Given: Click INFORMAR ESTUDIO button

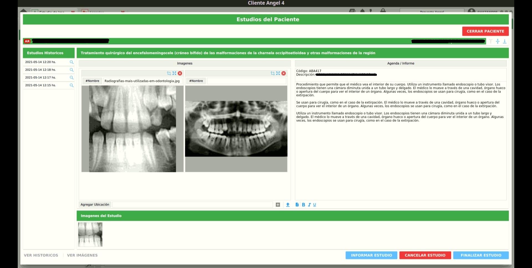Looking at the screenshot, I should [x=371, y=255].
